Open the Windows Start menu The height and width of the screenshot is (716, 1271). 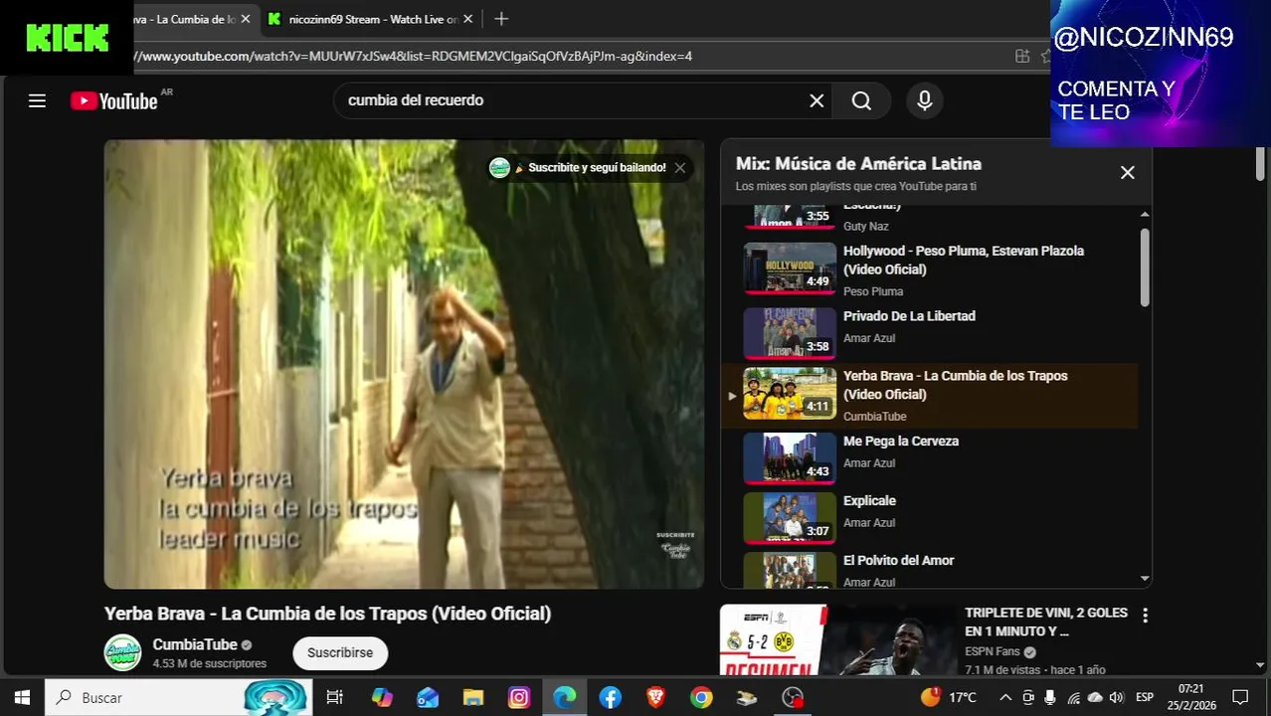(x=22, y=697)
